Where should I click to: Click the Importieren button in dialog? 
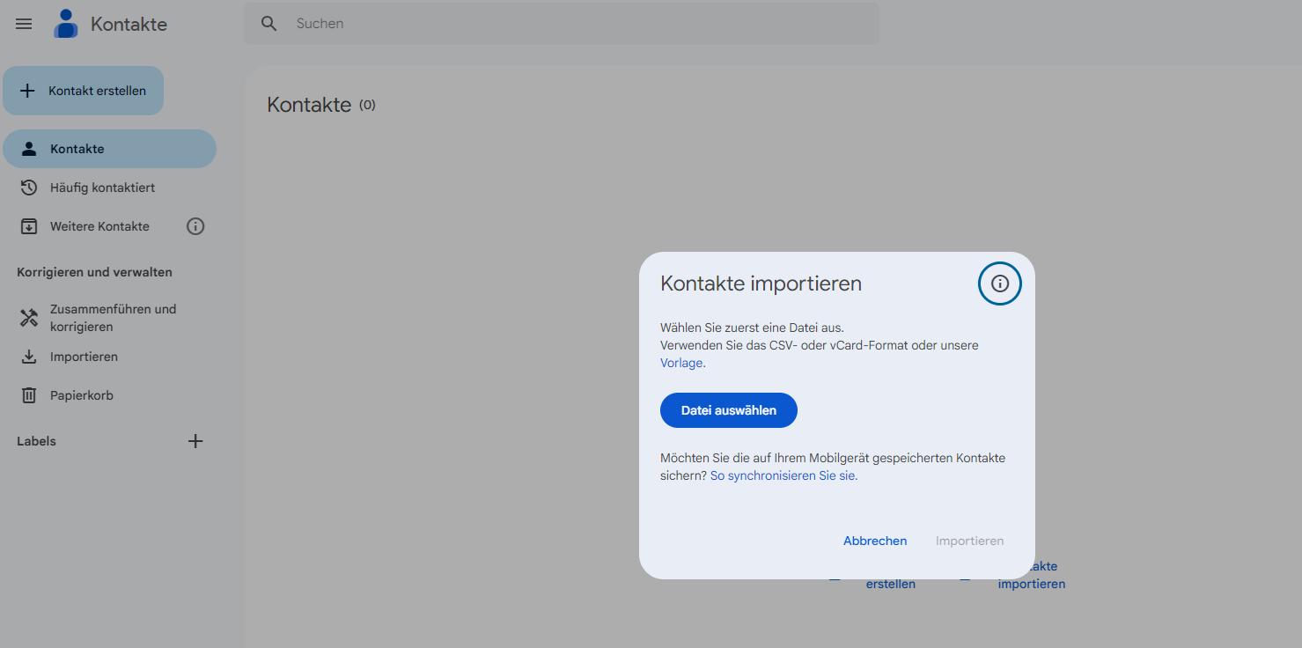(969, 541)
